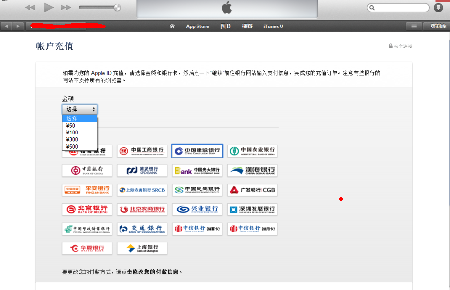Go forward with the right arrow button
The width and height of the screenshot is (450, 290).
[x=18, y=26]
